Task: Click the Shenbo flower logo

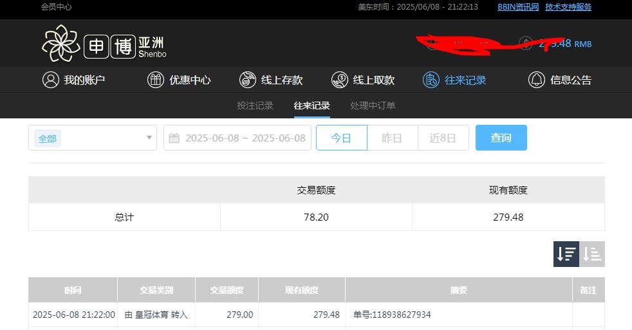Action: point(61,43)
